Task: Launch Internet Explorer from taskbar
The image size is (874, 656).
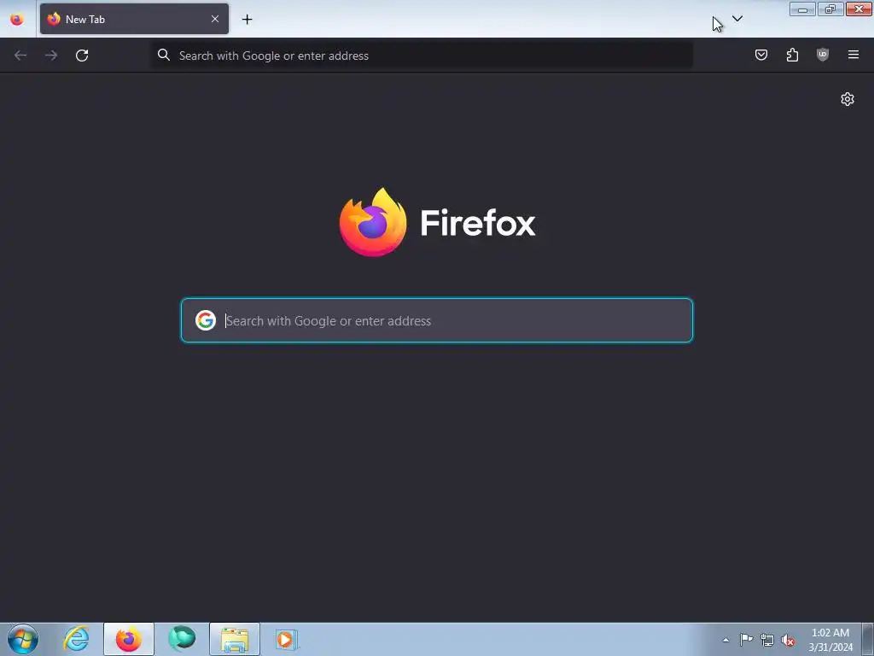Action: [x=76, y=639]
